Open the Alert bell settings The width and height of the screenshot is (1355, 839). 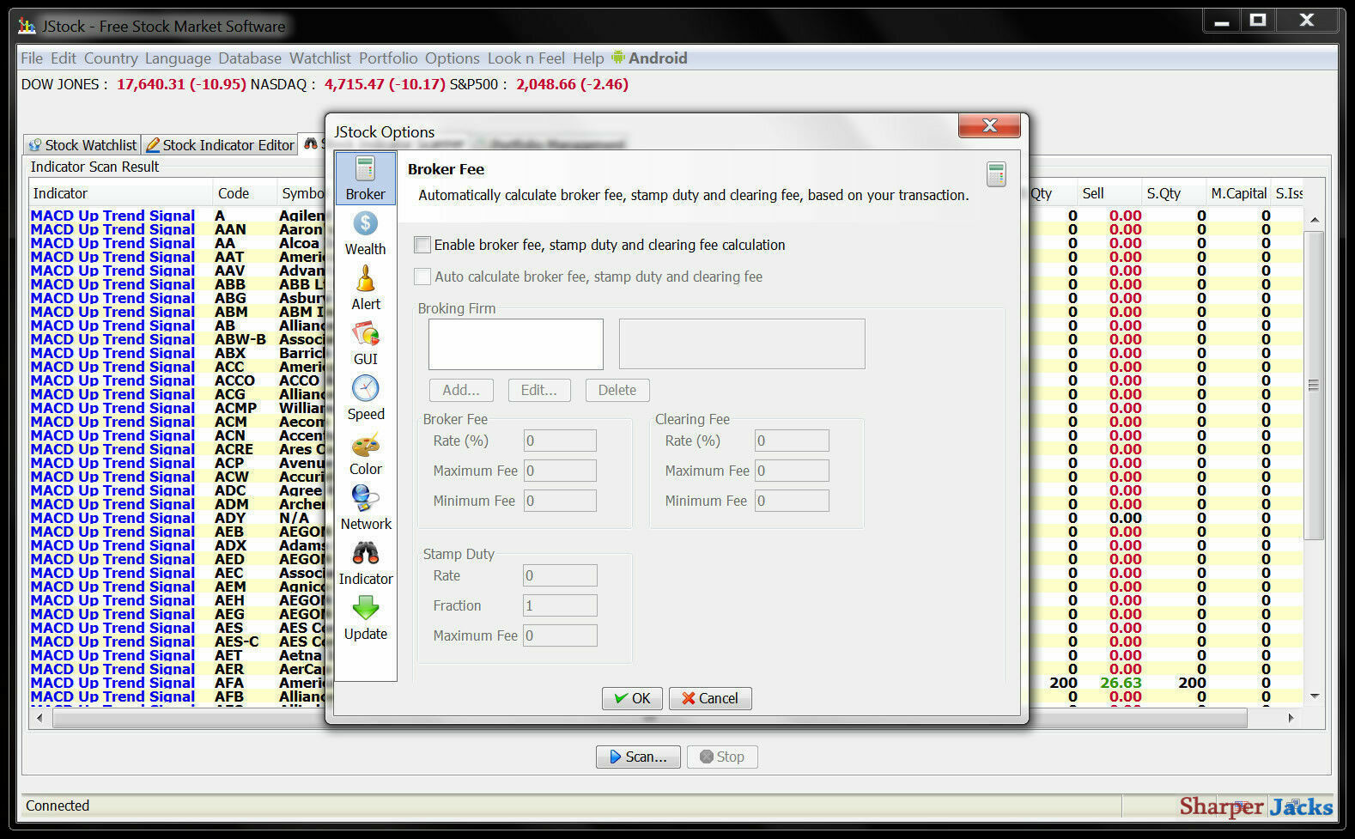click(366, 289)
